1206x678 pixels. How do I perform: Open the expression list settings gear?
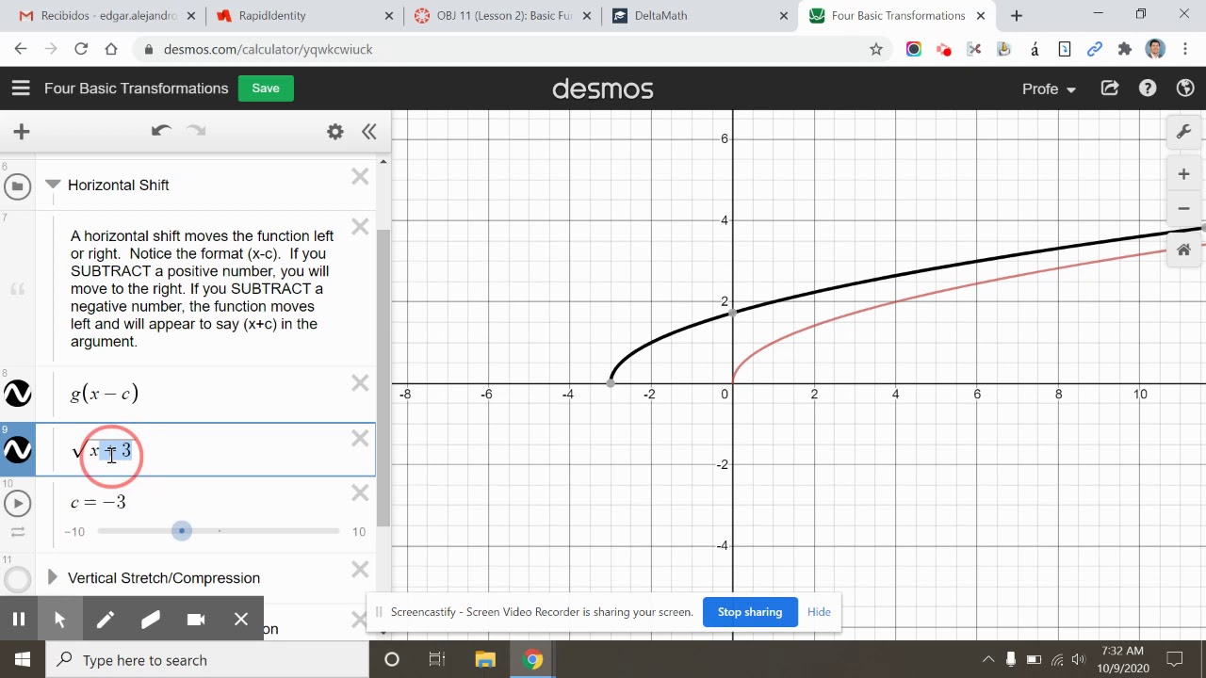click(335, 132)
